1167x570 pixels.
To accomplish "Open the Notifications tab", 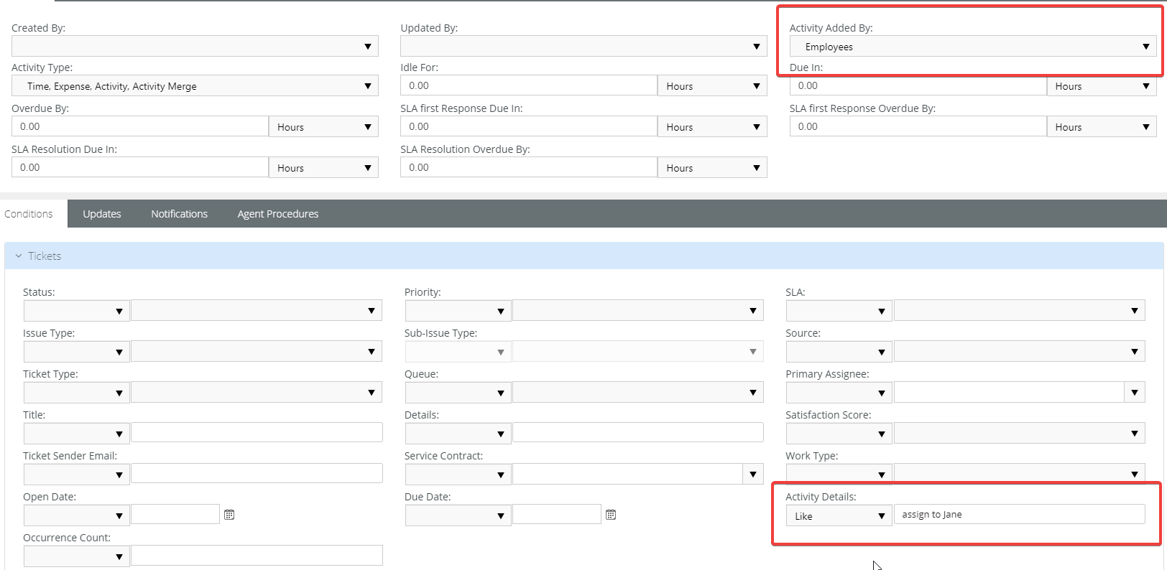I will click(179, 214).
